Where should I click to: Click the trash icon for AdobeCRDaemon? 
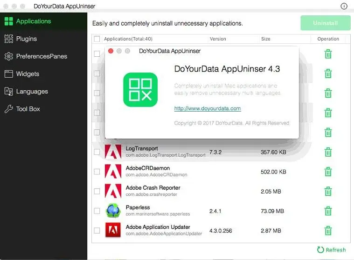(328, 172)
